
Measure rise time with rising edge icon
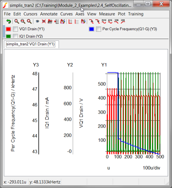(x=91, y=22)
